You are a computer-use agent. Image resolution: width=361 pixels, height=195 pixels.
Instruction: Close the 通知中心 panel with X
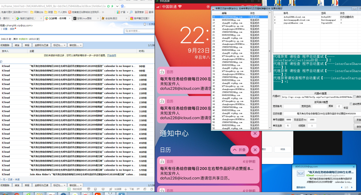(255, 133)
